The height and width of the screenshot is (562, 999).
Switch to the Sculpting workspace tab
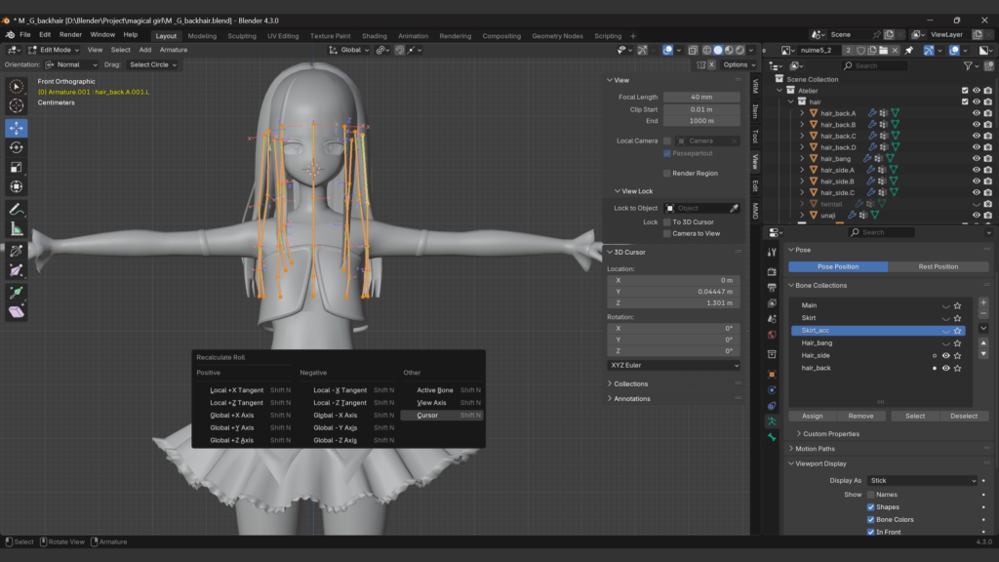click(x=241, y=36)
